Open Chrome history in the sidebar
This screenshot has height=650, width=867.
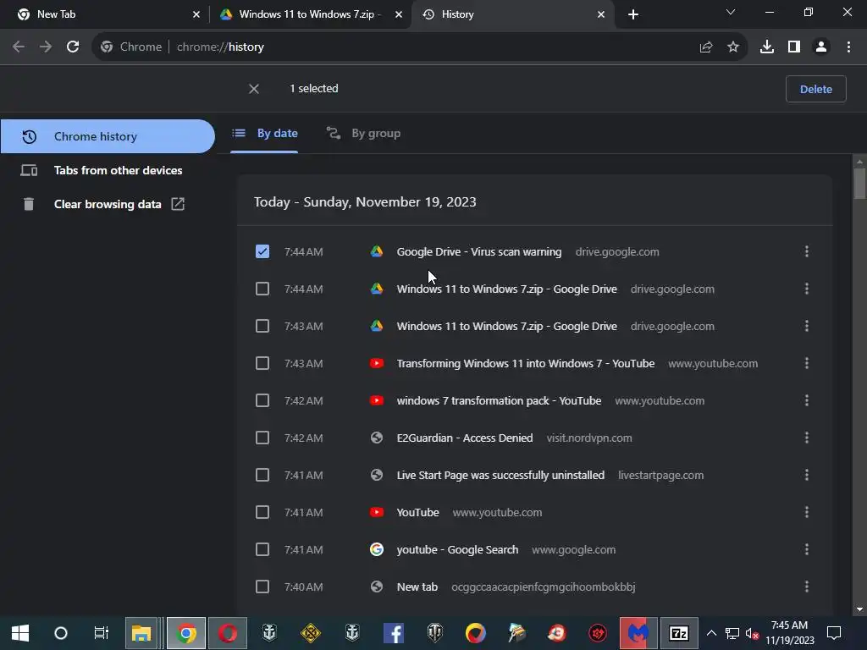click(108, 136)
